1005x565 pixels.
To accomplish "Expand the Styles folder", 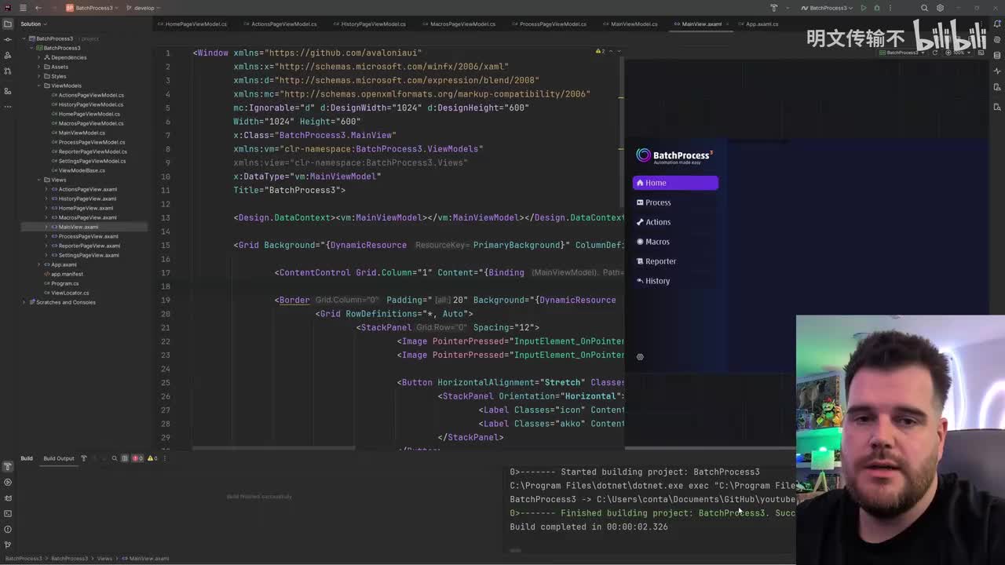I will coord(38,76).
